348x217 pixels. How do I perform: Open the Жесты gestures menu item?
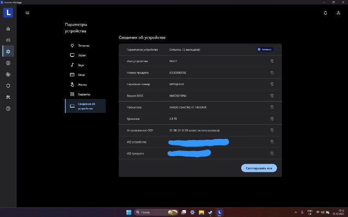(x=85, y=85)
